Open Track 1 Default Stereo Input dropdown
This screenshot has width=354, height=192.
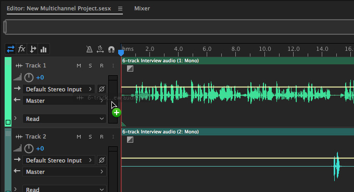coord(59,89)
